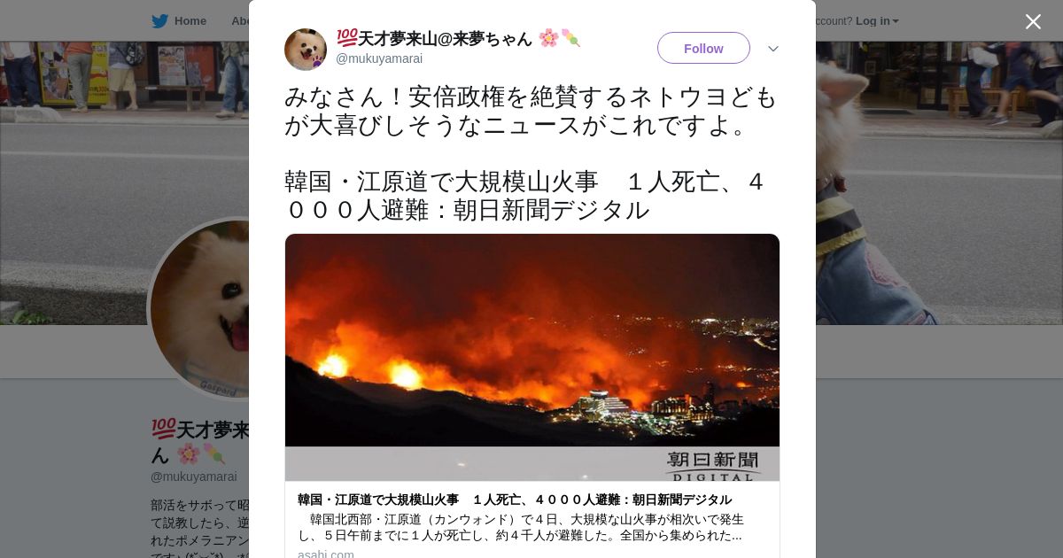The height and width of the screenshot is (558, 1063).
Task: Open the partially hidden About menu item
Action: [240, 21]
